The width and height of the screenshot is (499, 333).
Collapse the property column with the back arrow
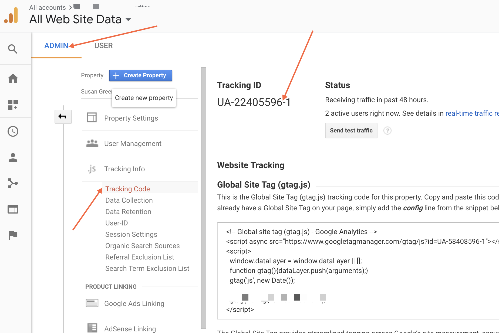(x=63, y=116)
